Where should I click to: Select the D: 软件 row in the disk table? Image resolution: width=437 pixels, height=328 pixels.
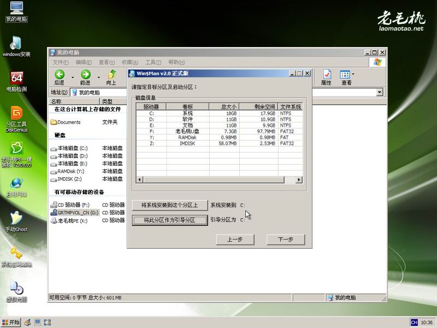220,119
